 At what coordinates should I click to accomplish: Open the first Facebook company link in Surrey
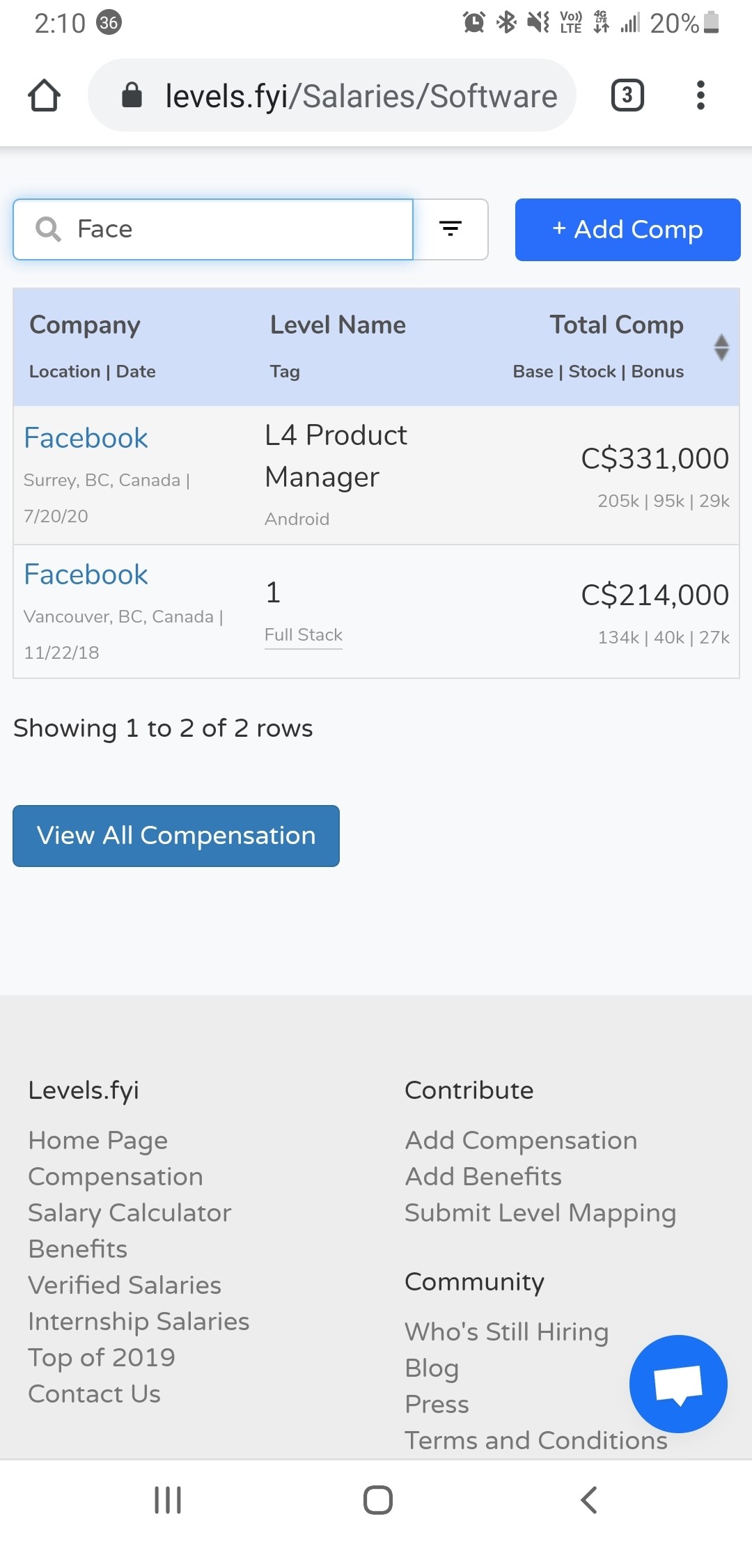pos(86,438)
